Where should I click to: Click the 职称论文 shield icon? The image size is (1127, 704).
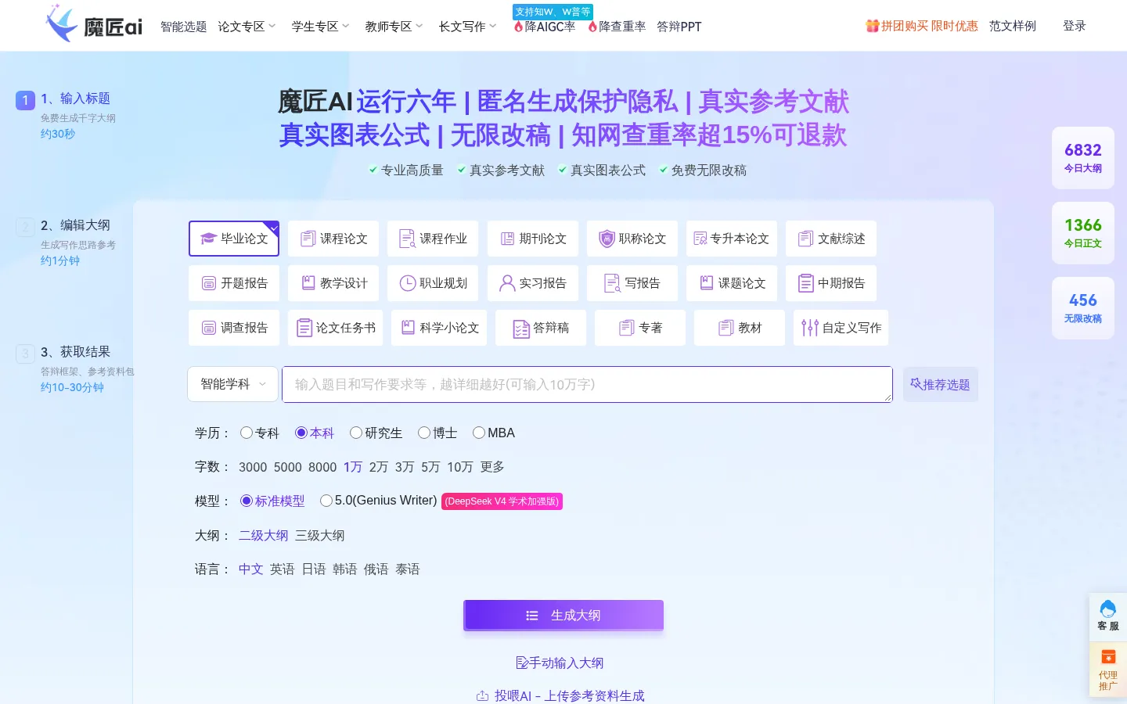[607, 239]
